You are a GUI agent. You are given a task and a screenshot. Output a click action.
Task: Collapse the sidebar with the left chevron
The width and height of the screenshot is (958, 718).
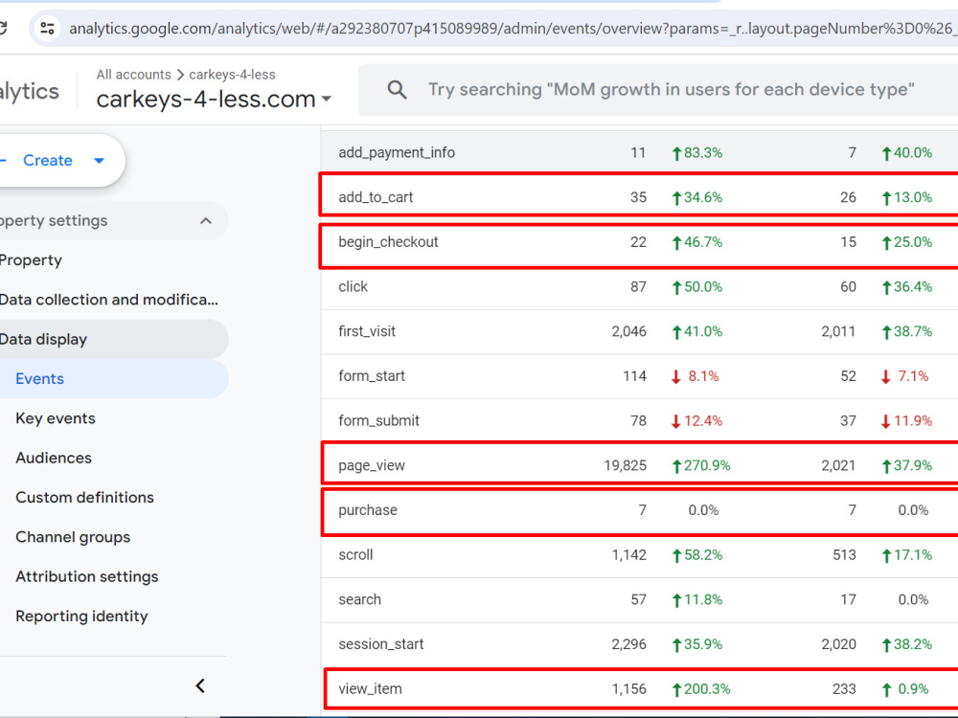click(200, 685)
